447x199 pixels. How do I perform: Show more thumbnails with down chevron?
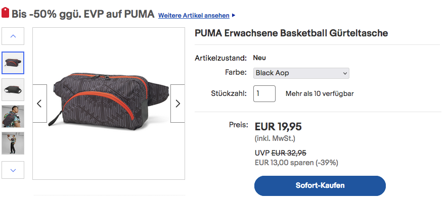[x=13, y=170]
